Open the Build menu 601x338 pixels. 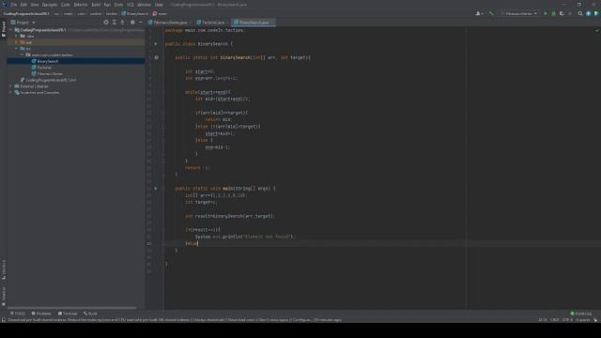(96, 5)
